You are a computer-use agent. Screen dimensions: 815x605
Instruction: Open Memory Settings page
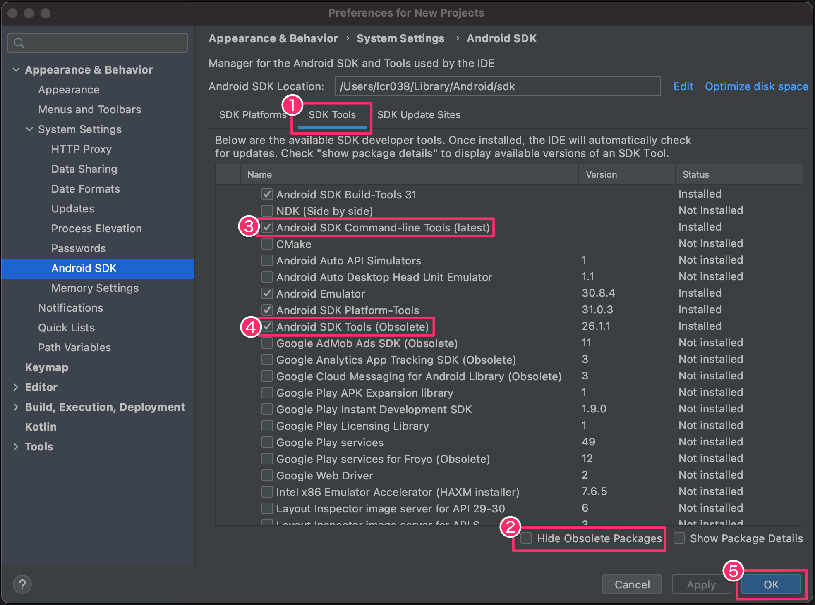[x=95, y=288]
